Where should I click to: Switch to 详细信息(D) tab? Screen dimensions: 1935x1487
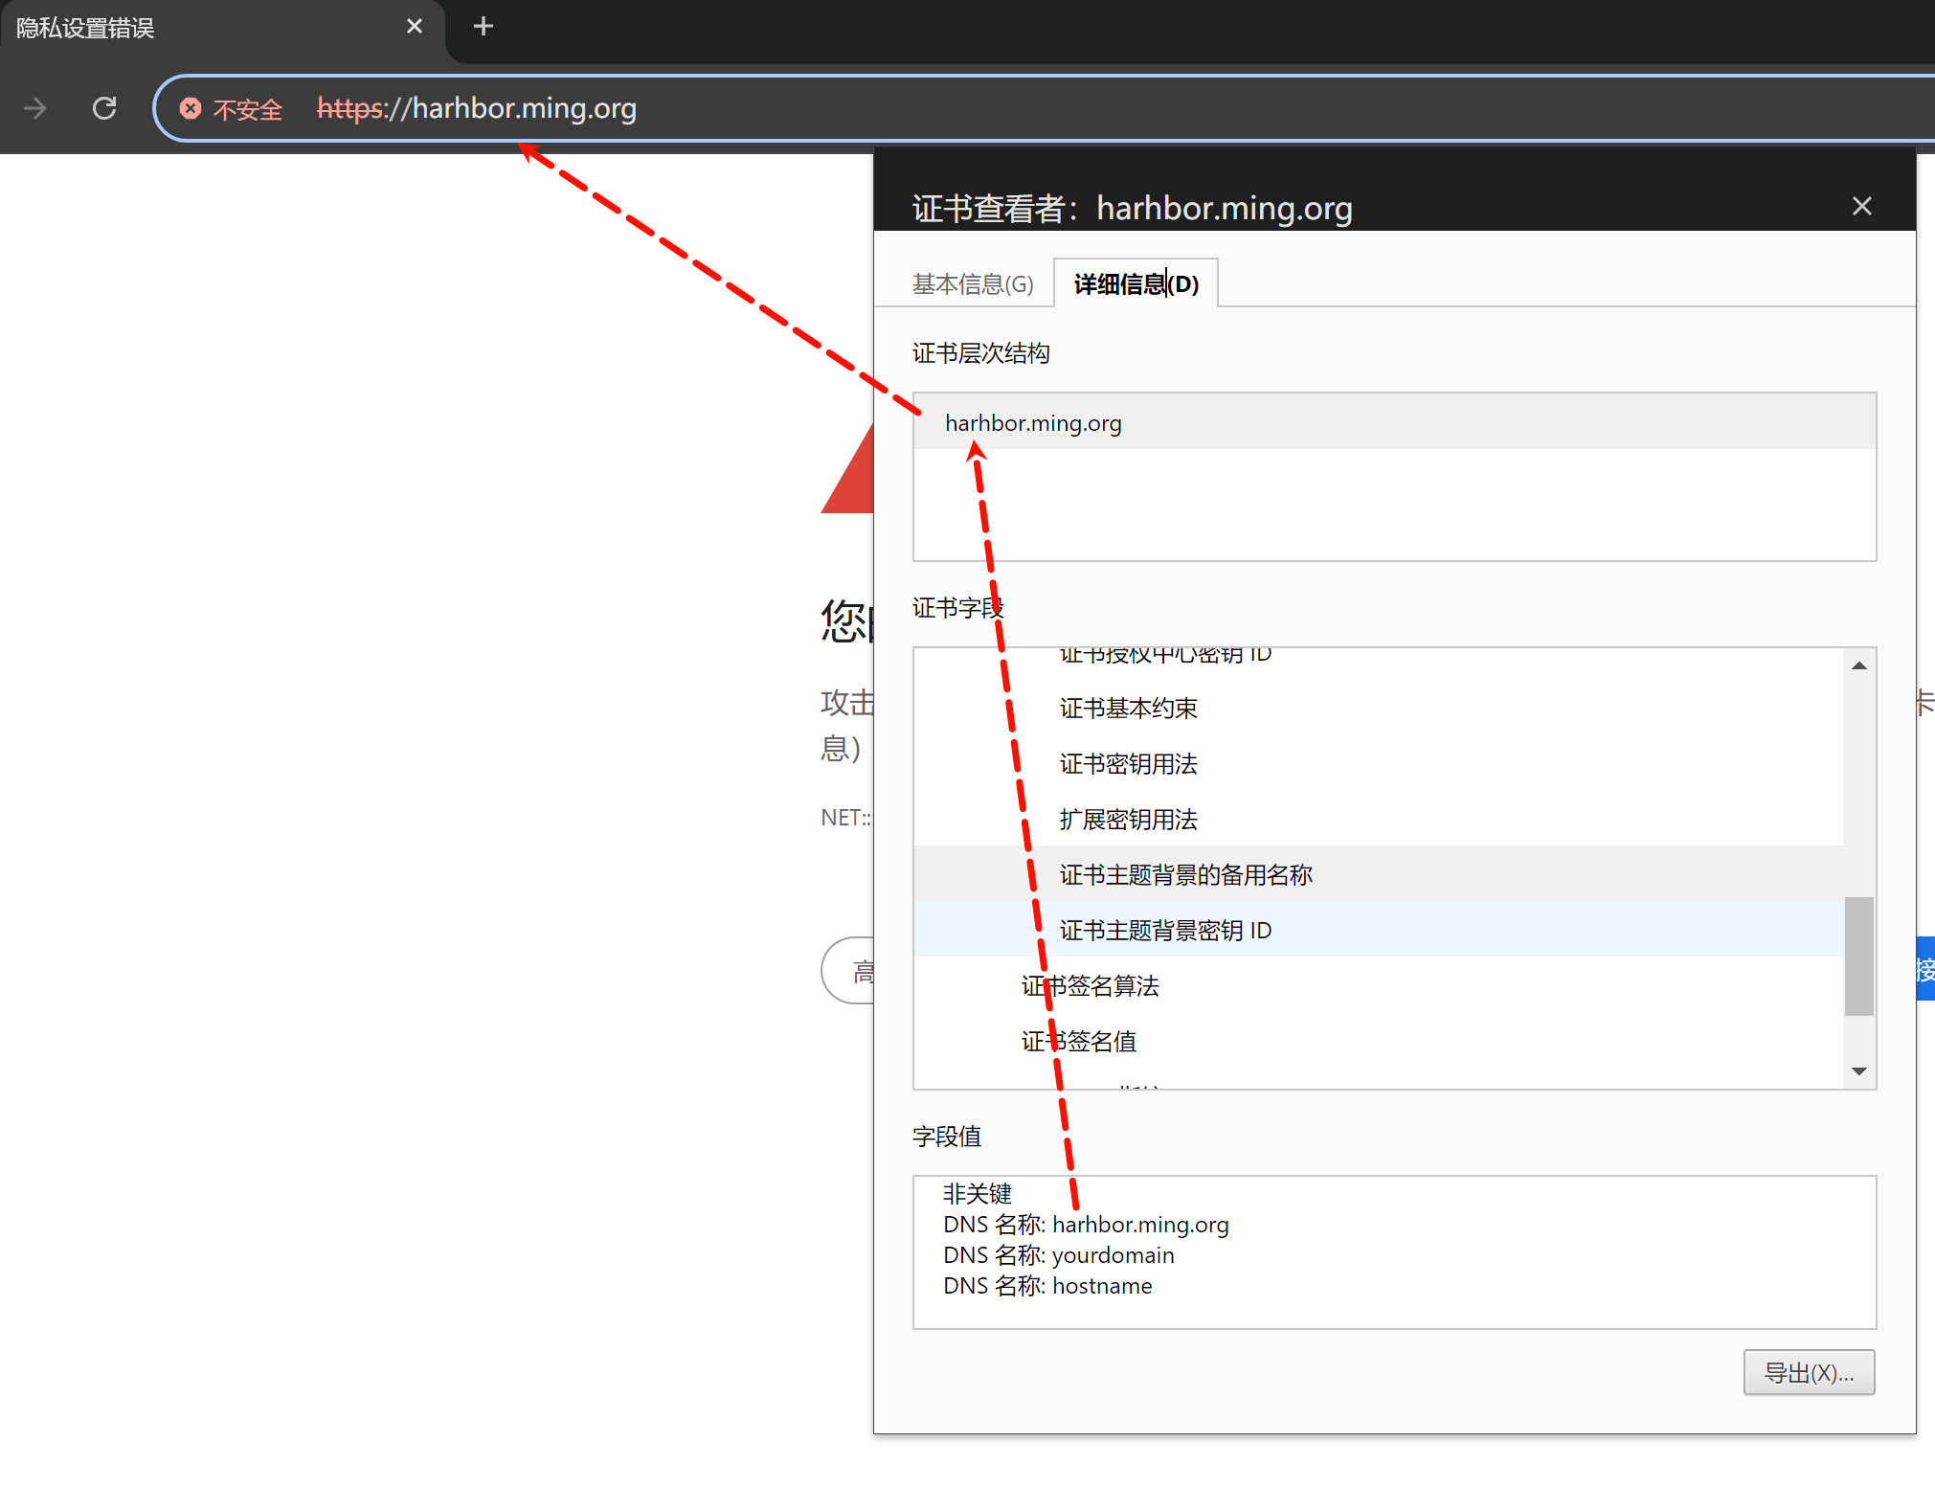pyautogui.click(x=1136, y=284)
